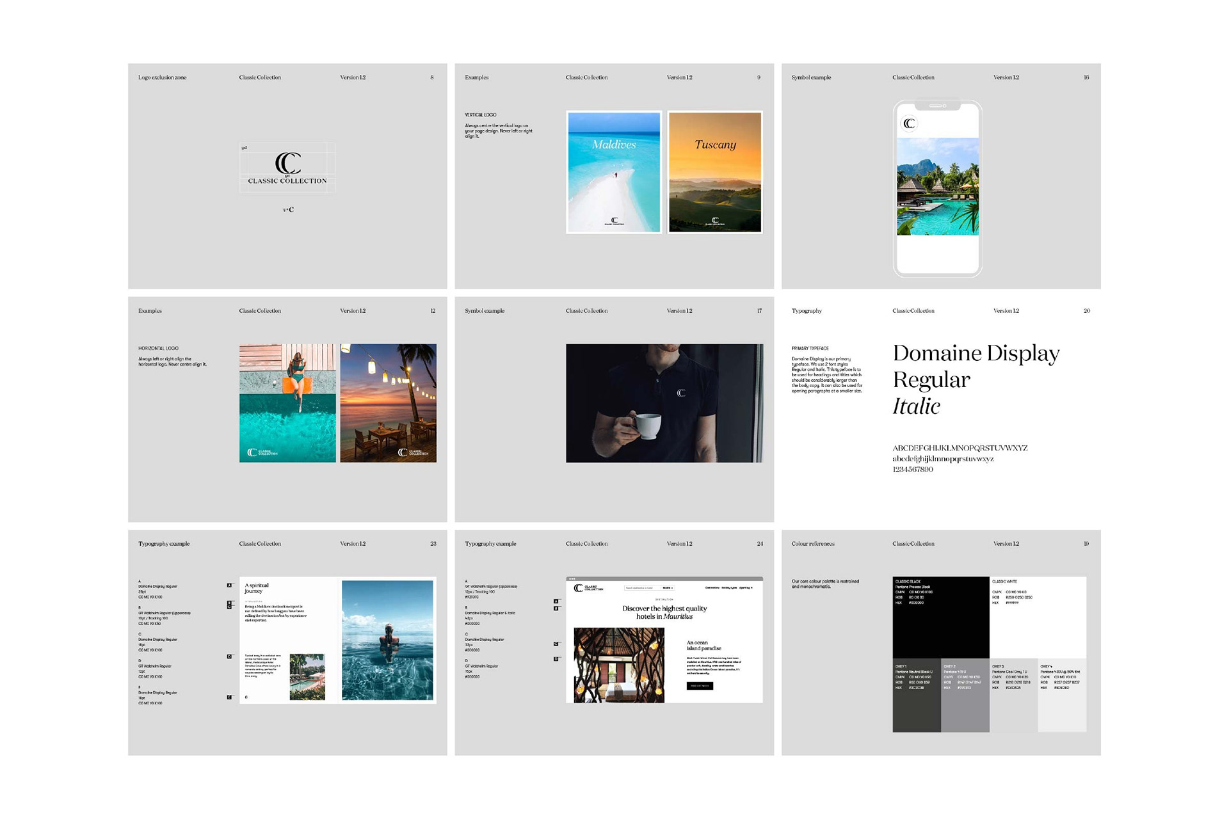Click annotation marker D beside website mockup
The width and height of the screenshot is (1229, 819).
pos(556,659)
